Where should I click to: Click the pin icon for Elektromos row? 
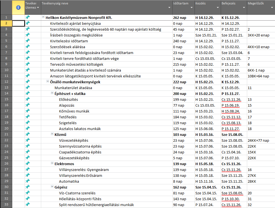28,163
